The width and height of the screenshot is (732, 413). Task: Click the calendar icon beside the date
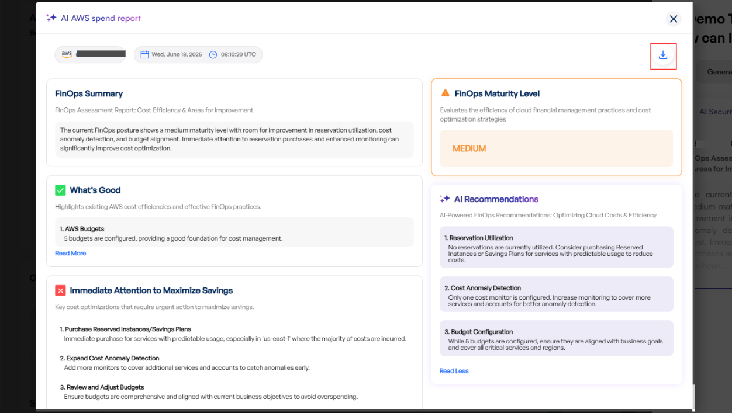coord(144,55)
